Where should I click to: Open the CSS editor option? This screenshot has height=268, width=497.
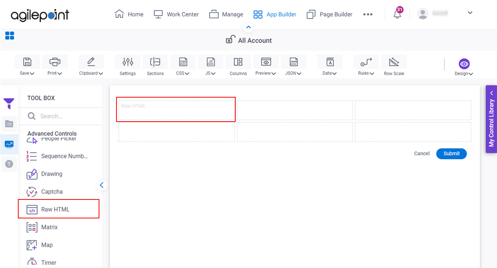[x=182, y=65]
